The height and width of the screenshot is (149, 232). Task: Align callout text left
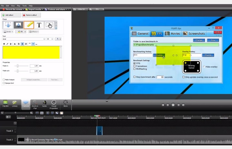point(19,44)
